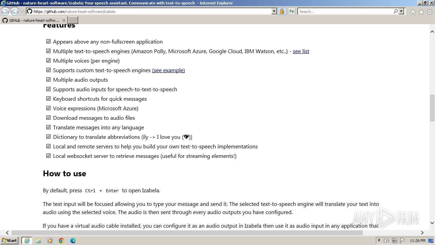Open Internet Explorer from the taskbar
This screenshot has width=435, height=245.
pyautogui.click(x=27, y=241)
